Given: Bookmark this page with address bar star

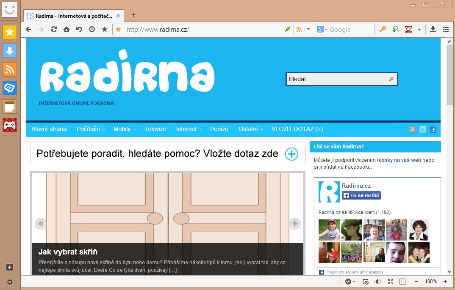Looking at the screenshot, I should coord(118,29).
